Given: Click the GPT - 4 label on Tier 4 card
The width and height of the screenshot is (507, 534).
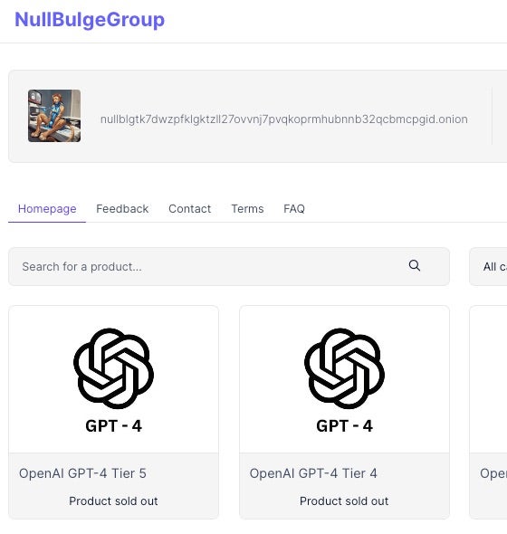Looking at the screenshot, I should [x=344, y=426].
